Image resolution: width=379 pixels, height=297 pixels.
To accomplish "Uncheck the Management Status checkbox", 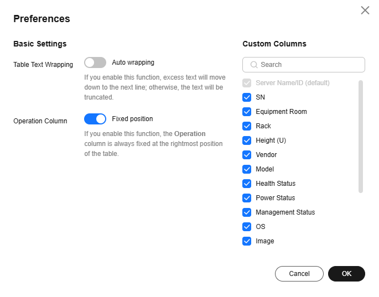I will point(247,212).
